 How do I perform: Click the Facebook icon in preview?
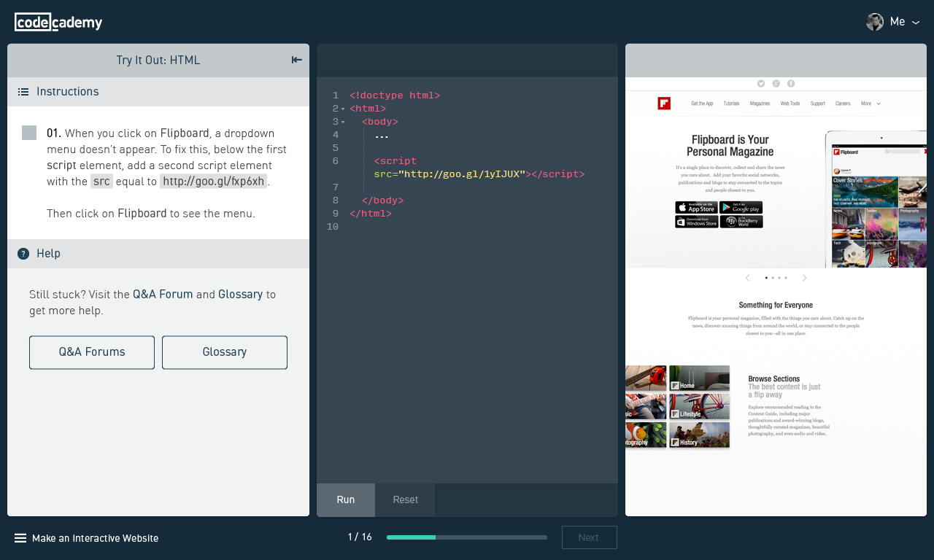click(791, 84)
